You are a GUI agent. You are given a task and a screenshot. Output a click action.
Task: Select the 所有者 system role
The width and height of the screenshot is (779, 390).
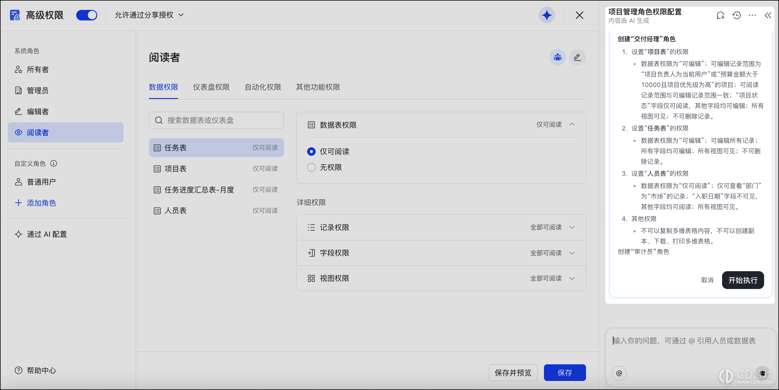coord(66,69)
